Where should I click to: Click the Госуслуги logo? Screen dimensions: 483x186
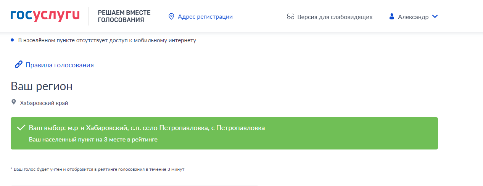pos(45,16)
